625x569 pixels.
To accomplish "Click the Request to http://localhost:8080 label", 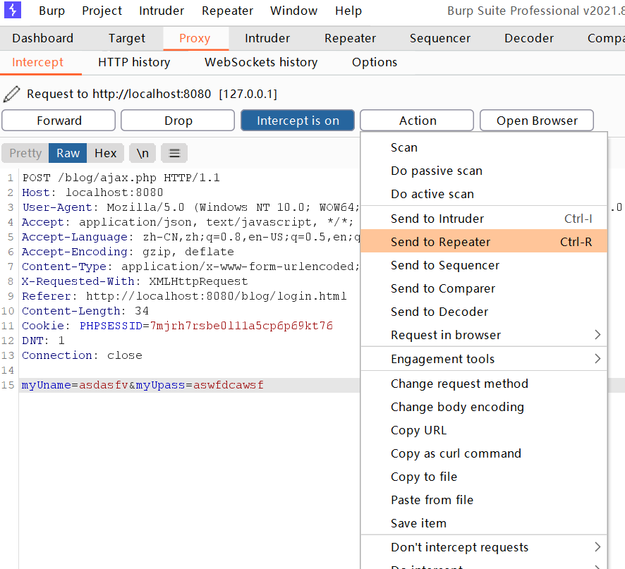I will (152, 94).
